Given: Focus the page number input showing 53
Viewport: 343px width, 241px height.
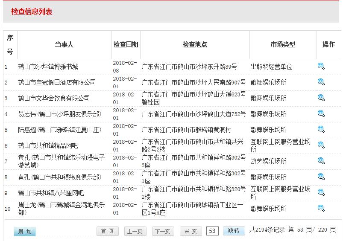Looking at the screenshot, I should 212,231.
